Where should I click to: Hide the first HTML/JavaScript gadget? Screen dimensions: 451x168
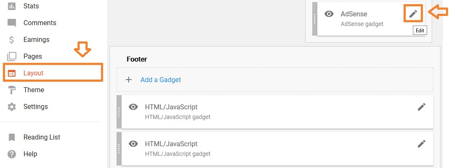coord(133,107)
